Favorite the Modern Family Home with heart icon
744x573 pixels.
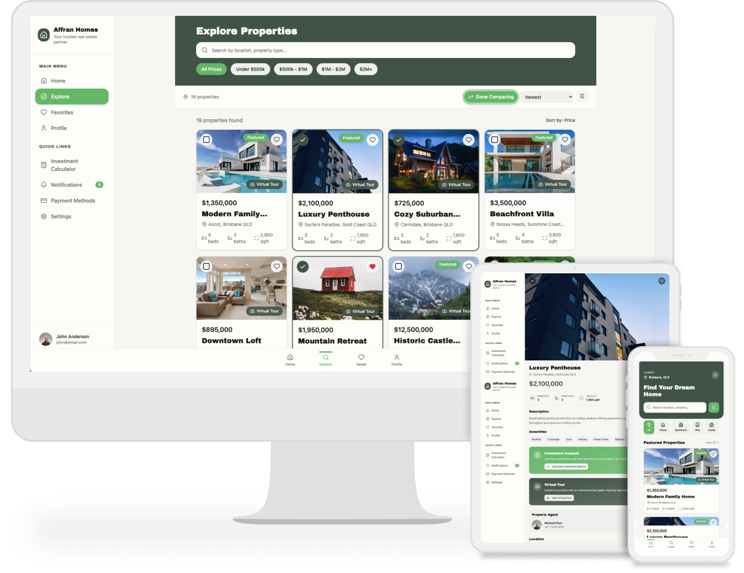(277, 140)
